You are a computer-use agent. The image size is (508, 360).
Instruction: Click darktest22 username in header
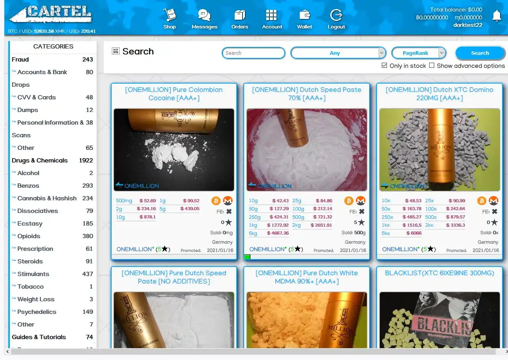[467, 25]
